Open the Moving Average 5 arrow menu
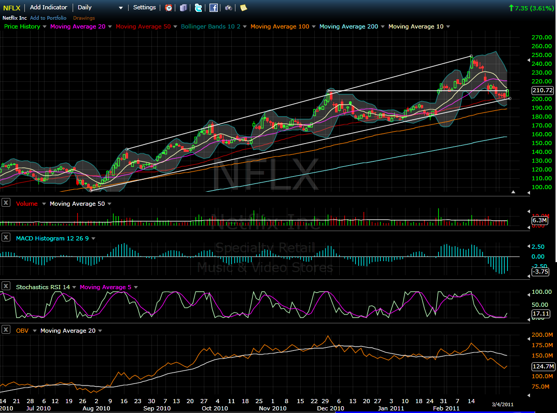The image size is (557, 413). coord(136,287)
